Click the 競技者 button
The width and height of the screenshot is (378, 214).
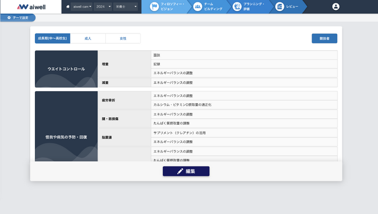coord(324,38)
